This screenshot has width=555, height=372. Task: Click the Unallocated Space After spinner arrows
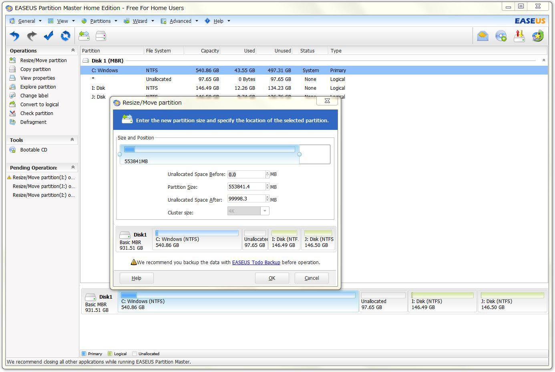[x=267, y=199]
